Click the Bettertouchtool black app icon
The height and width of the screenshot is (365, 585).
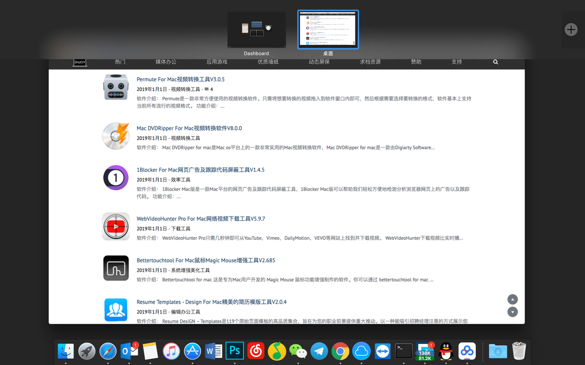click(116, 268)
